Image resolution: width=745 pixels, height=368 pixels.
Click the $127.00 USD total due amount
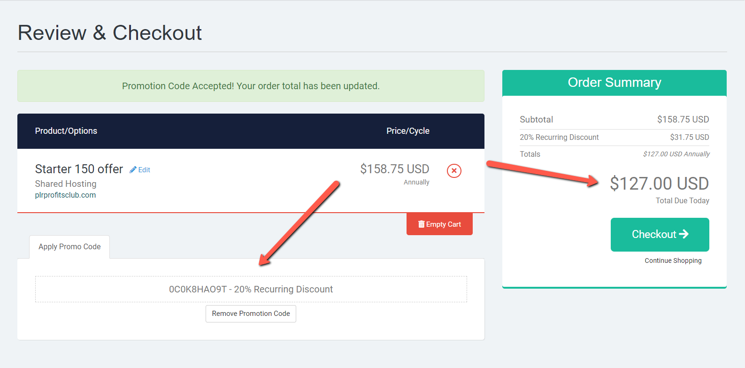click(x=659, y=184)
